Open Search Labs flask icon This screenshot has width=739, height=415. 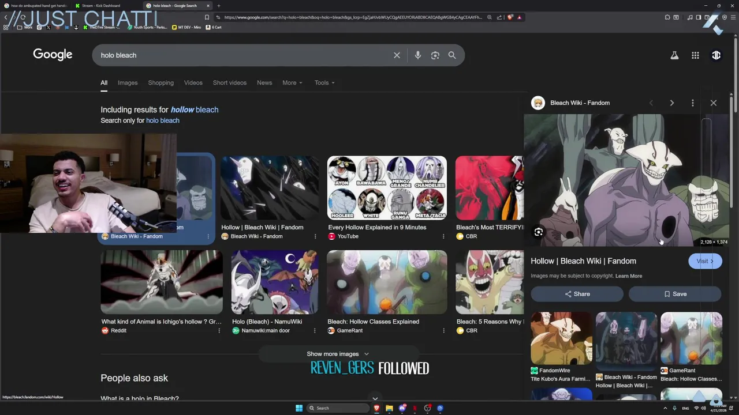click(x=674, y=55)
